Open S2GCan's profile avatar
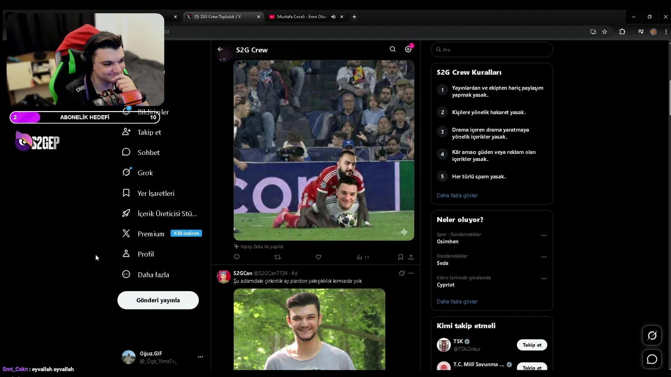Screen dimensions: 671x377 224,277
